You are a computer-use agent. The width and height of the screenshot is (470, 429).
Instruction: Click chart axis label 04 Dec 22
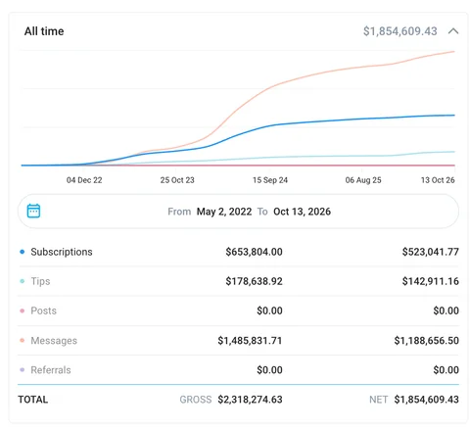84,180
